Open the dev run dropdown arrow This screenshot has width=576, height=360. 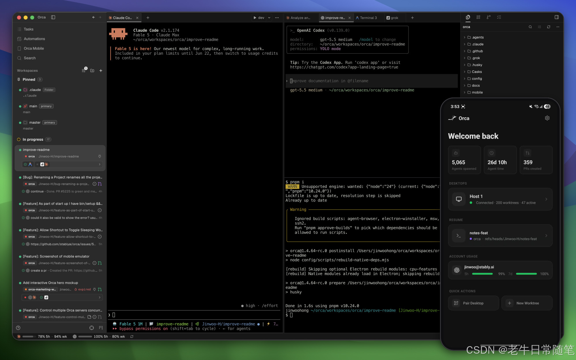click(x=269, y=18)
